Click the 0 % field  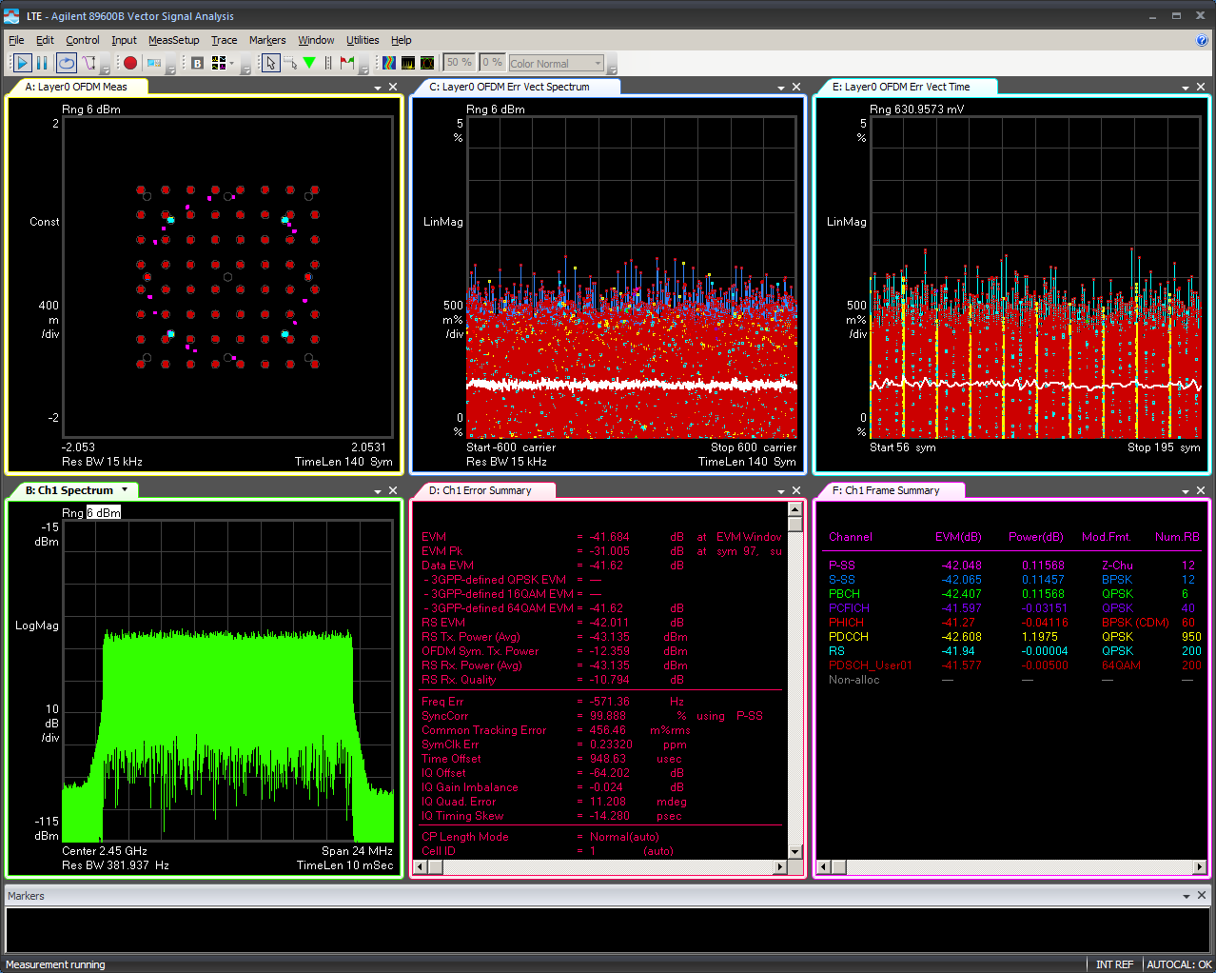click(x=492, y=63)
